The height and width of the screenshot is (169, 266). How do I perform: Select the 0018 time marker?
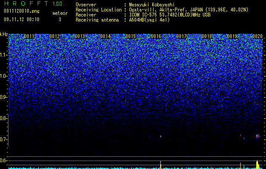pyautogui.click(x=207, y=36)
